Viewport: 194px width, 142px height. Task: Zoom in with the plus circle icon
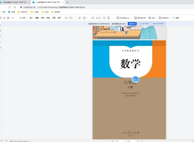tap(80, 18)
